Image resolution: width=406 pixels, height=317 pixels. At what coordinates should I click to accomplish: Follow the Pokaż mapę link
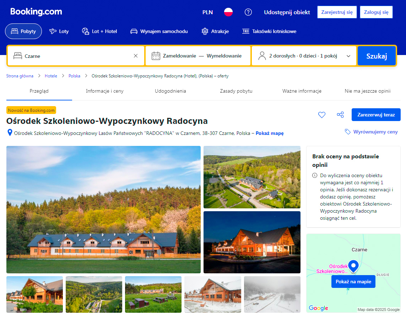(x=270, y=133)
